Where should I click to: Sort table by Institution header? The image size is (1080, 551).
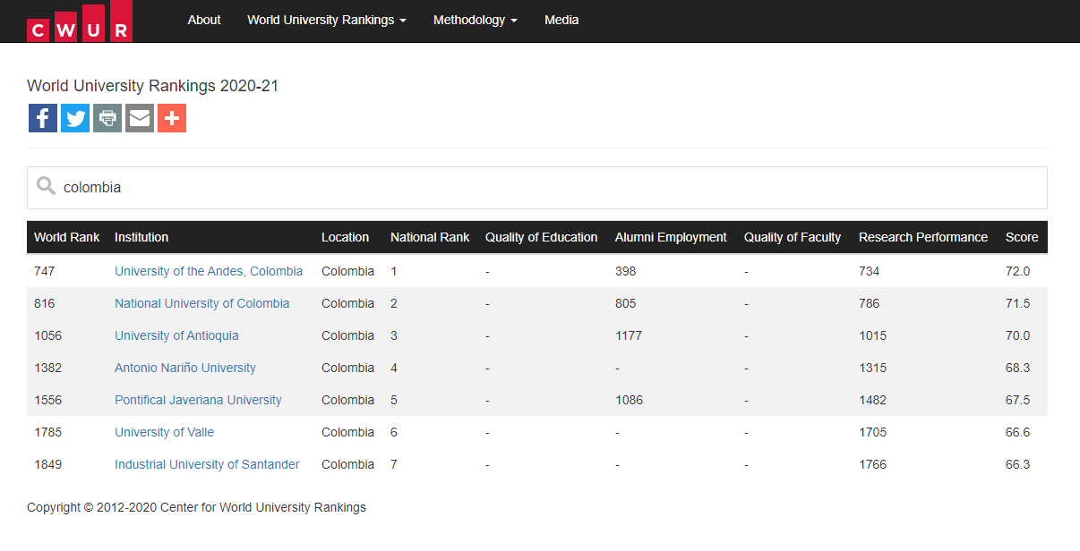coord(141,237)
